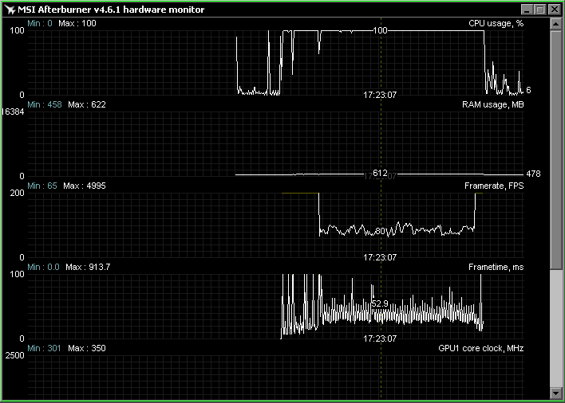565x403 pixels.
Task: Click the Frametime 52.9 value marker
Action: pos(380,303)
